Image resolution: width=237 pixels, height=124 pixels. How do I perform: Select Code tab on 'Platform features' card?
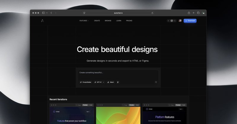(184, 105)
